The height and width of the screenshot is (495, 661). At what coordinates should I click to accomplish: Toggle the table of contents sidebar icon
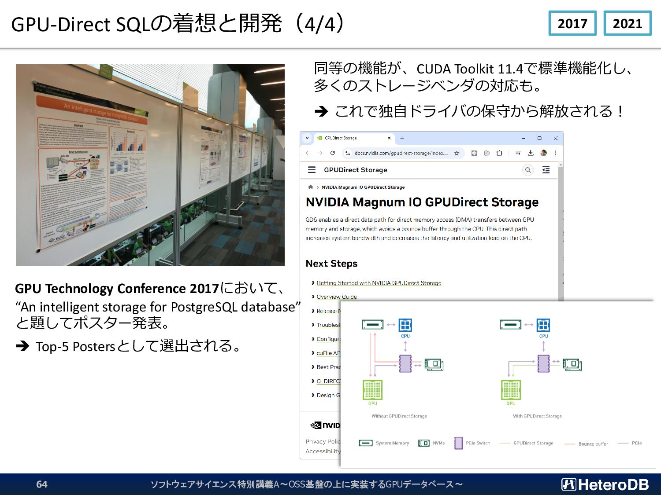click(546, 170)
